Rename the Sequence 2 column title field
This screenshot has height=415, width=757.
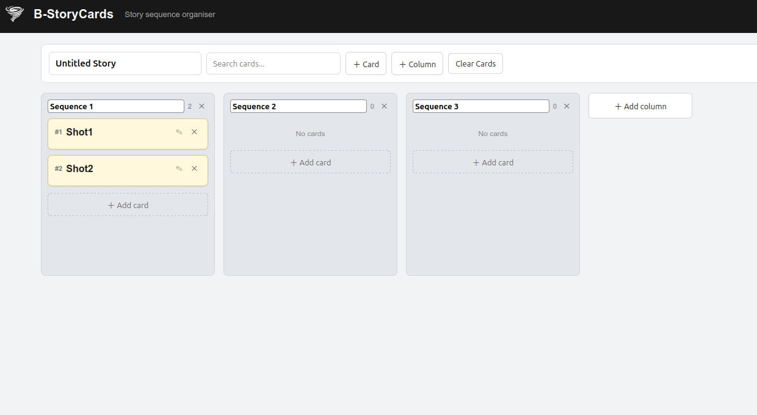(299, 106)
